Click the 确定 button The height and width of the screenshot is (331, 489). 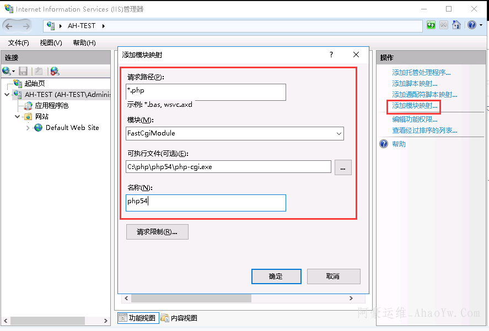[x=276, y=276]
